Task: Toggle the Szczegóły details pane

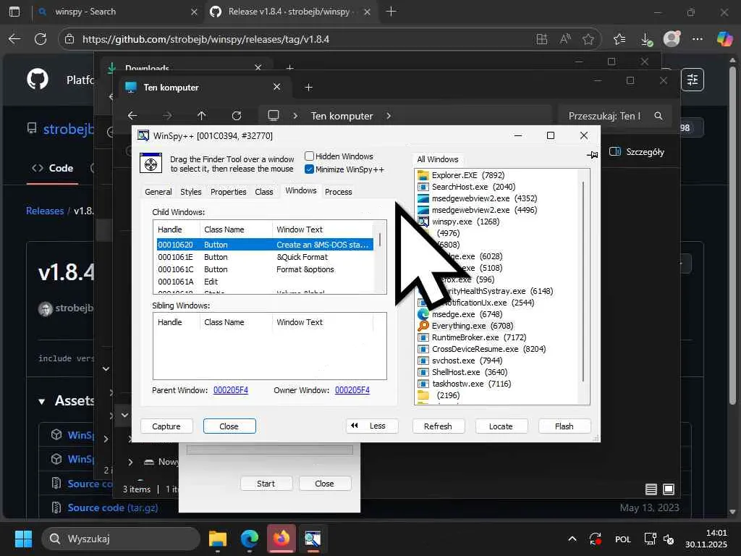Action: 637,152
